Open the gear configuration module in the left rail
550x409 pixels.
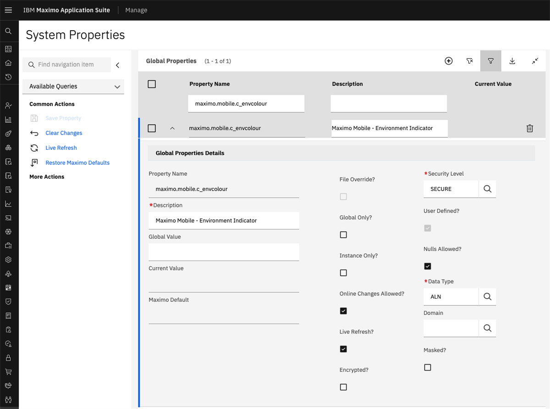tap(8, 260)
